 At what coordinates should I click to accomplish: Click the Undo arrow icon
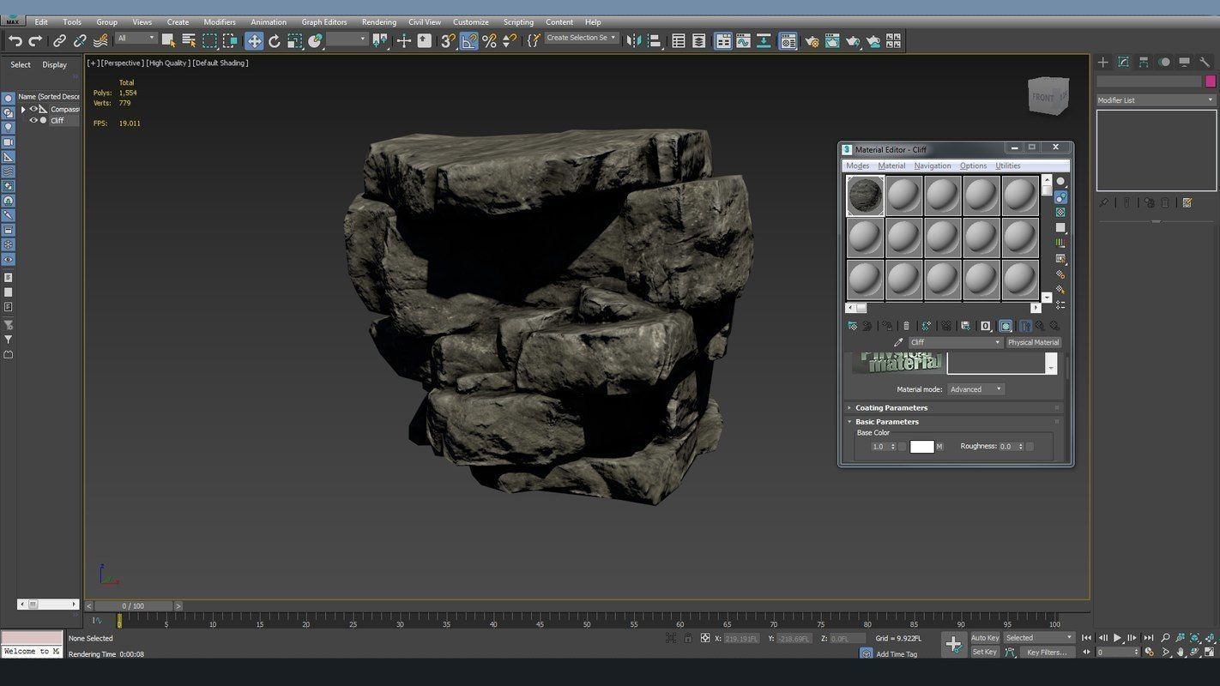[15, 40]
